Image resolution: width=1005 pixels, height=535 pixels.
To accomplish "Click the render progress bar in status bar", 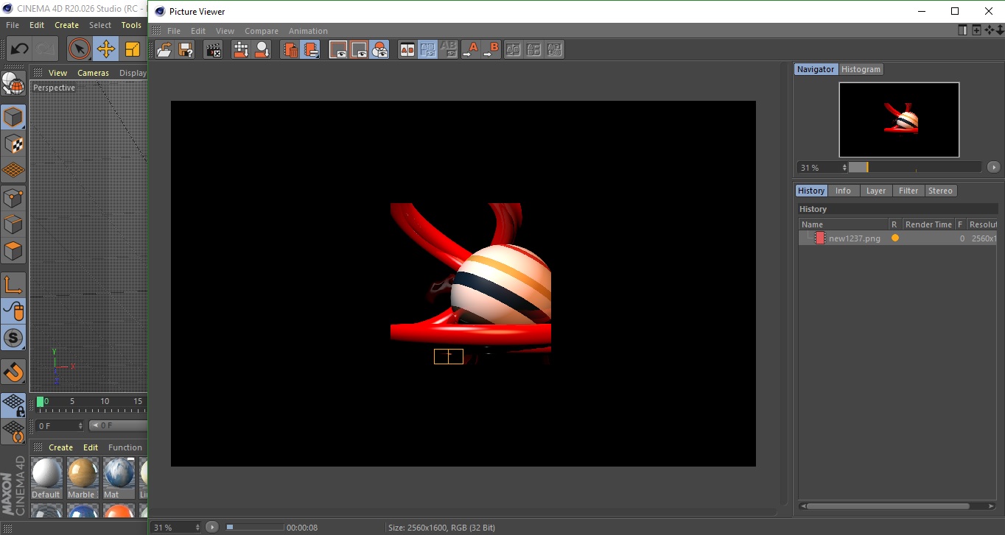I will (254, 527).
